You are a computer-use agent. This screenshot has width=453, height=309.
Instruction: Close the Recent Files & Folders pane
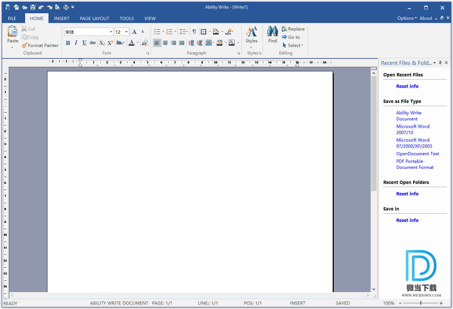coord(446,63)
